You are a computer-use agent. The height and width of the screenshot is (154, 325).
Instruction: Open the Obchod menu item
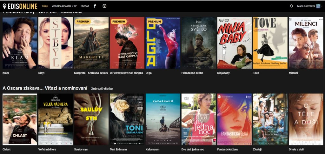85,6
